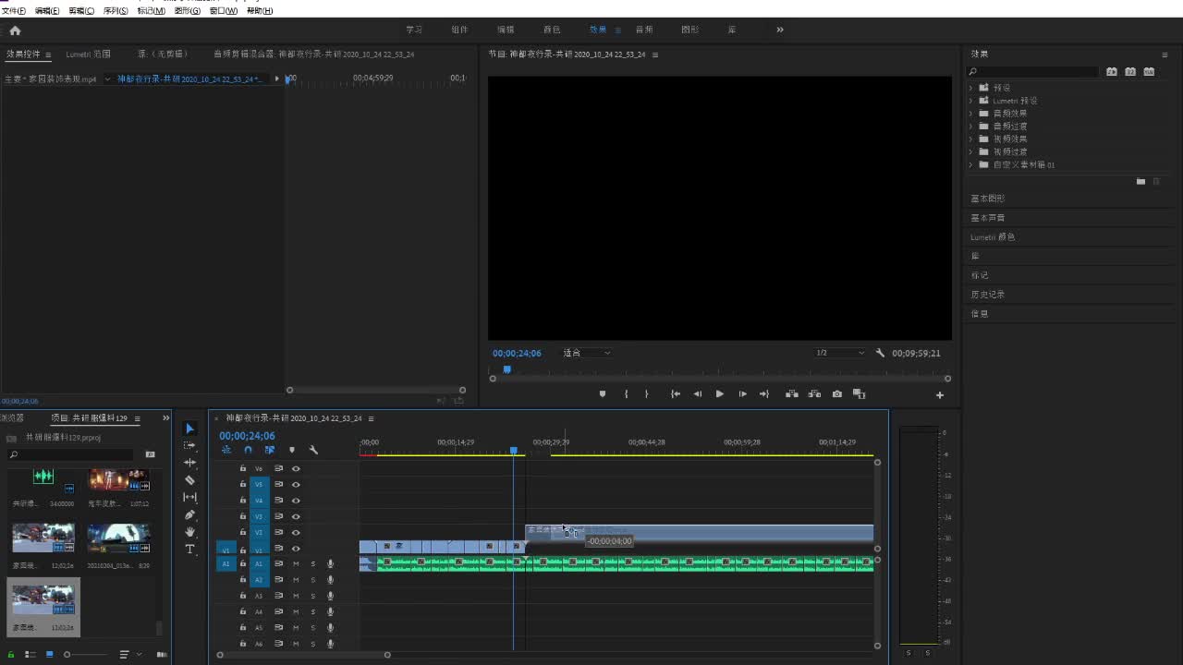1183x665 pixels.
Task: Click the accelerated effects filter icon
Action: tap(1112, 71)
